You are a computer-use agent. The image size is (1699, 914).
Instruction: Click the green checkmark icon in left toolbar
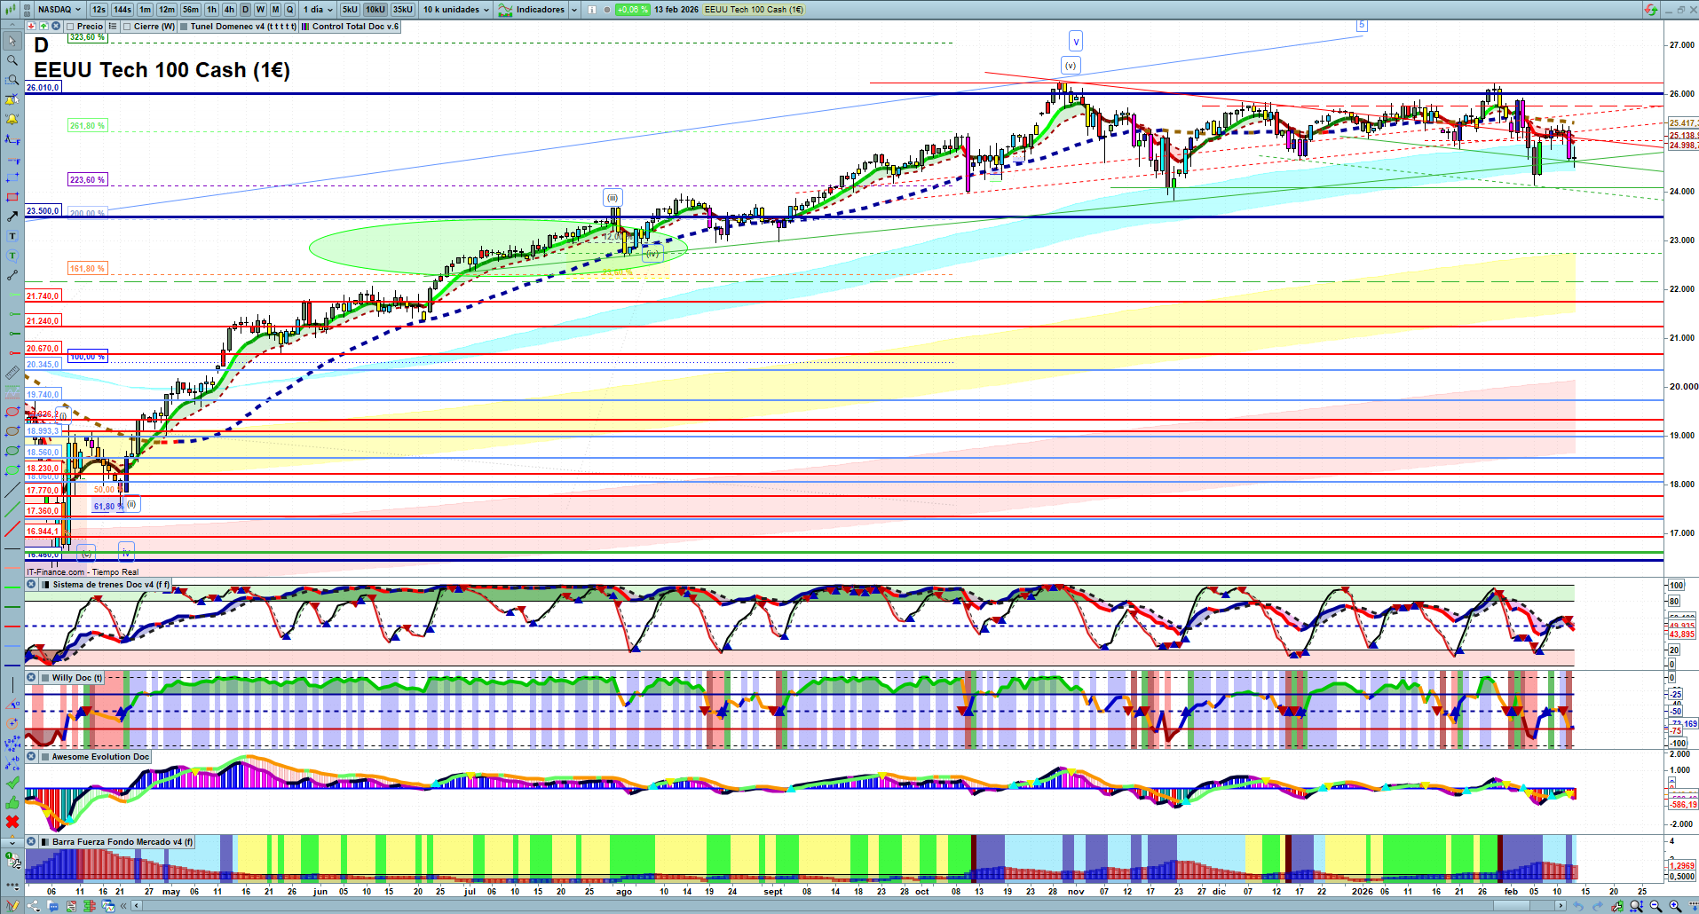click(12, 783)
